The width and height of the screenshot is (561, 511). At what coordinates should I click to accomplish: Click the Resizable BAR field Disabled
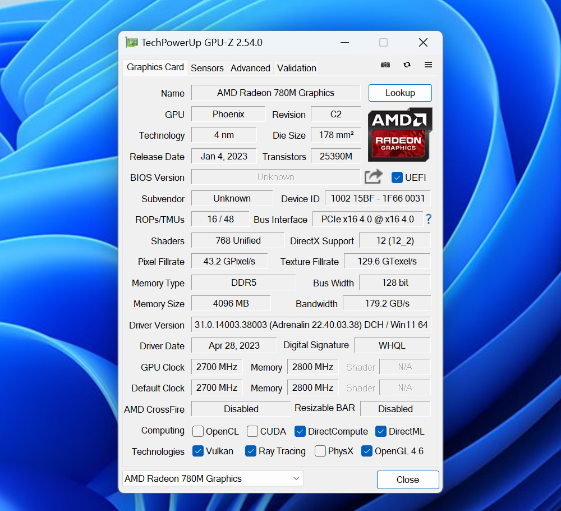coord(396,409)
